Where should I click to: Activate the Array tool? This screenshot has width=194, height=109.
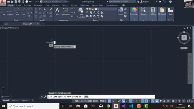(45, 16)
